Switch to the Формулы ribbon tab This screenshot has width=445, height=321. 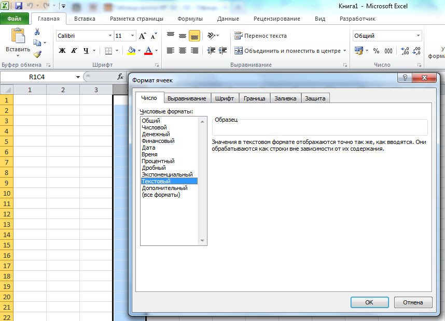(x=190, y=19)
